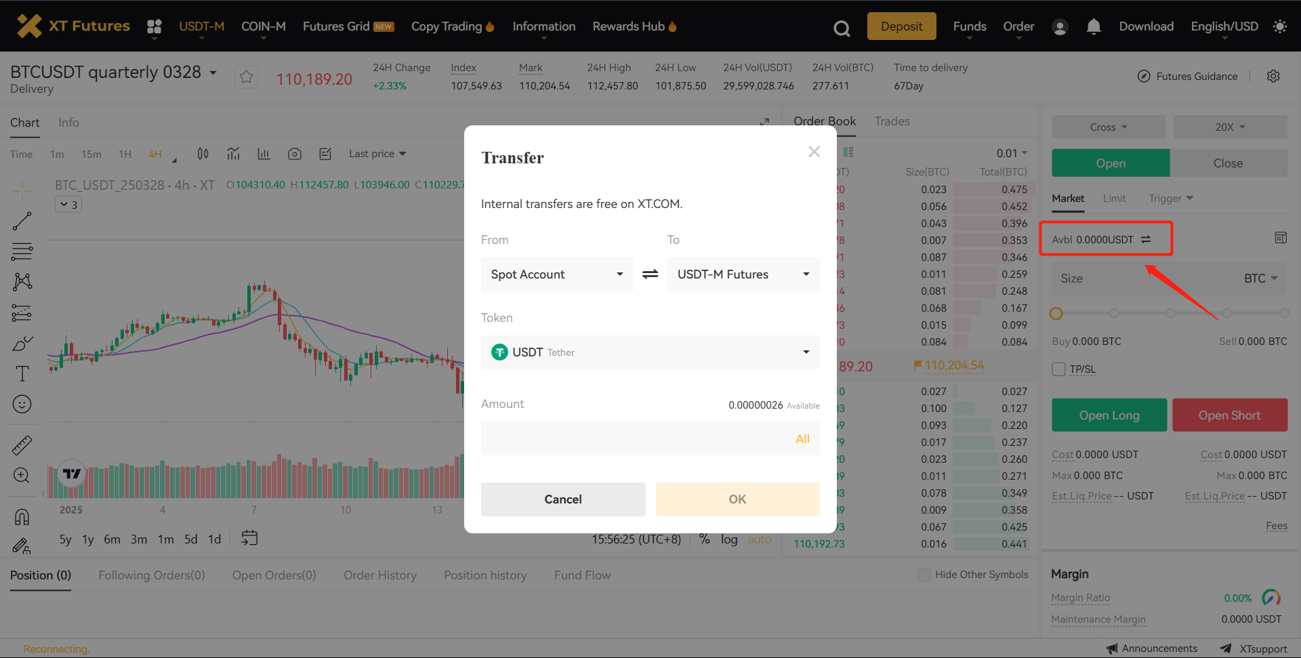Open the brush drawing tool
The width and height of the screenshot is (1301, 658).
pyautogui.click(x=22, y=344)
